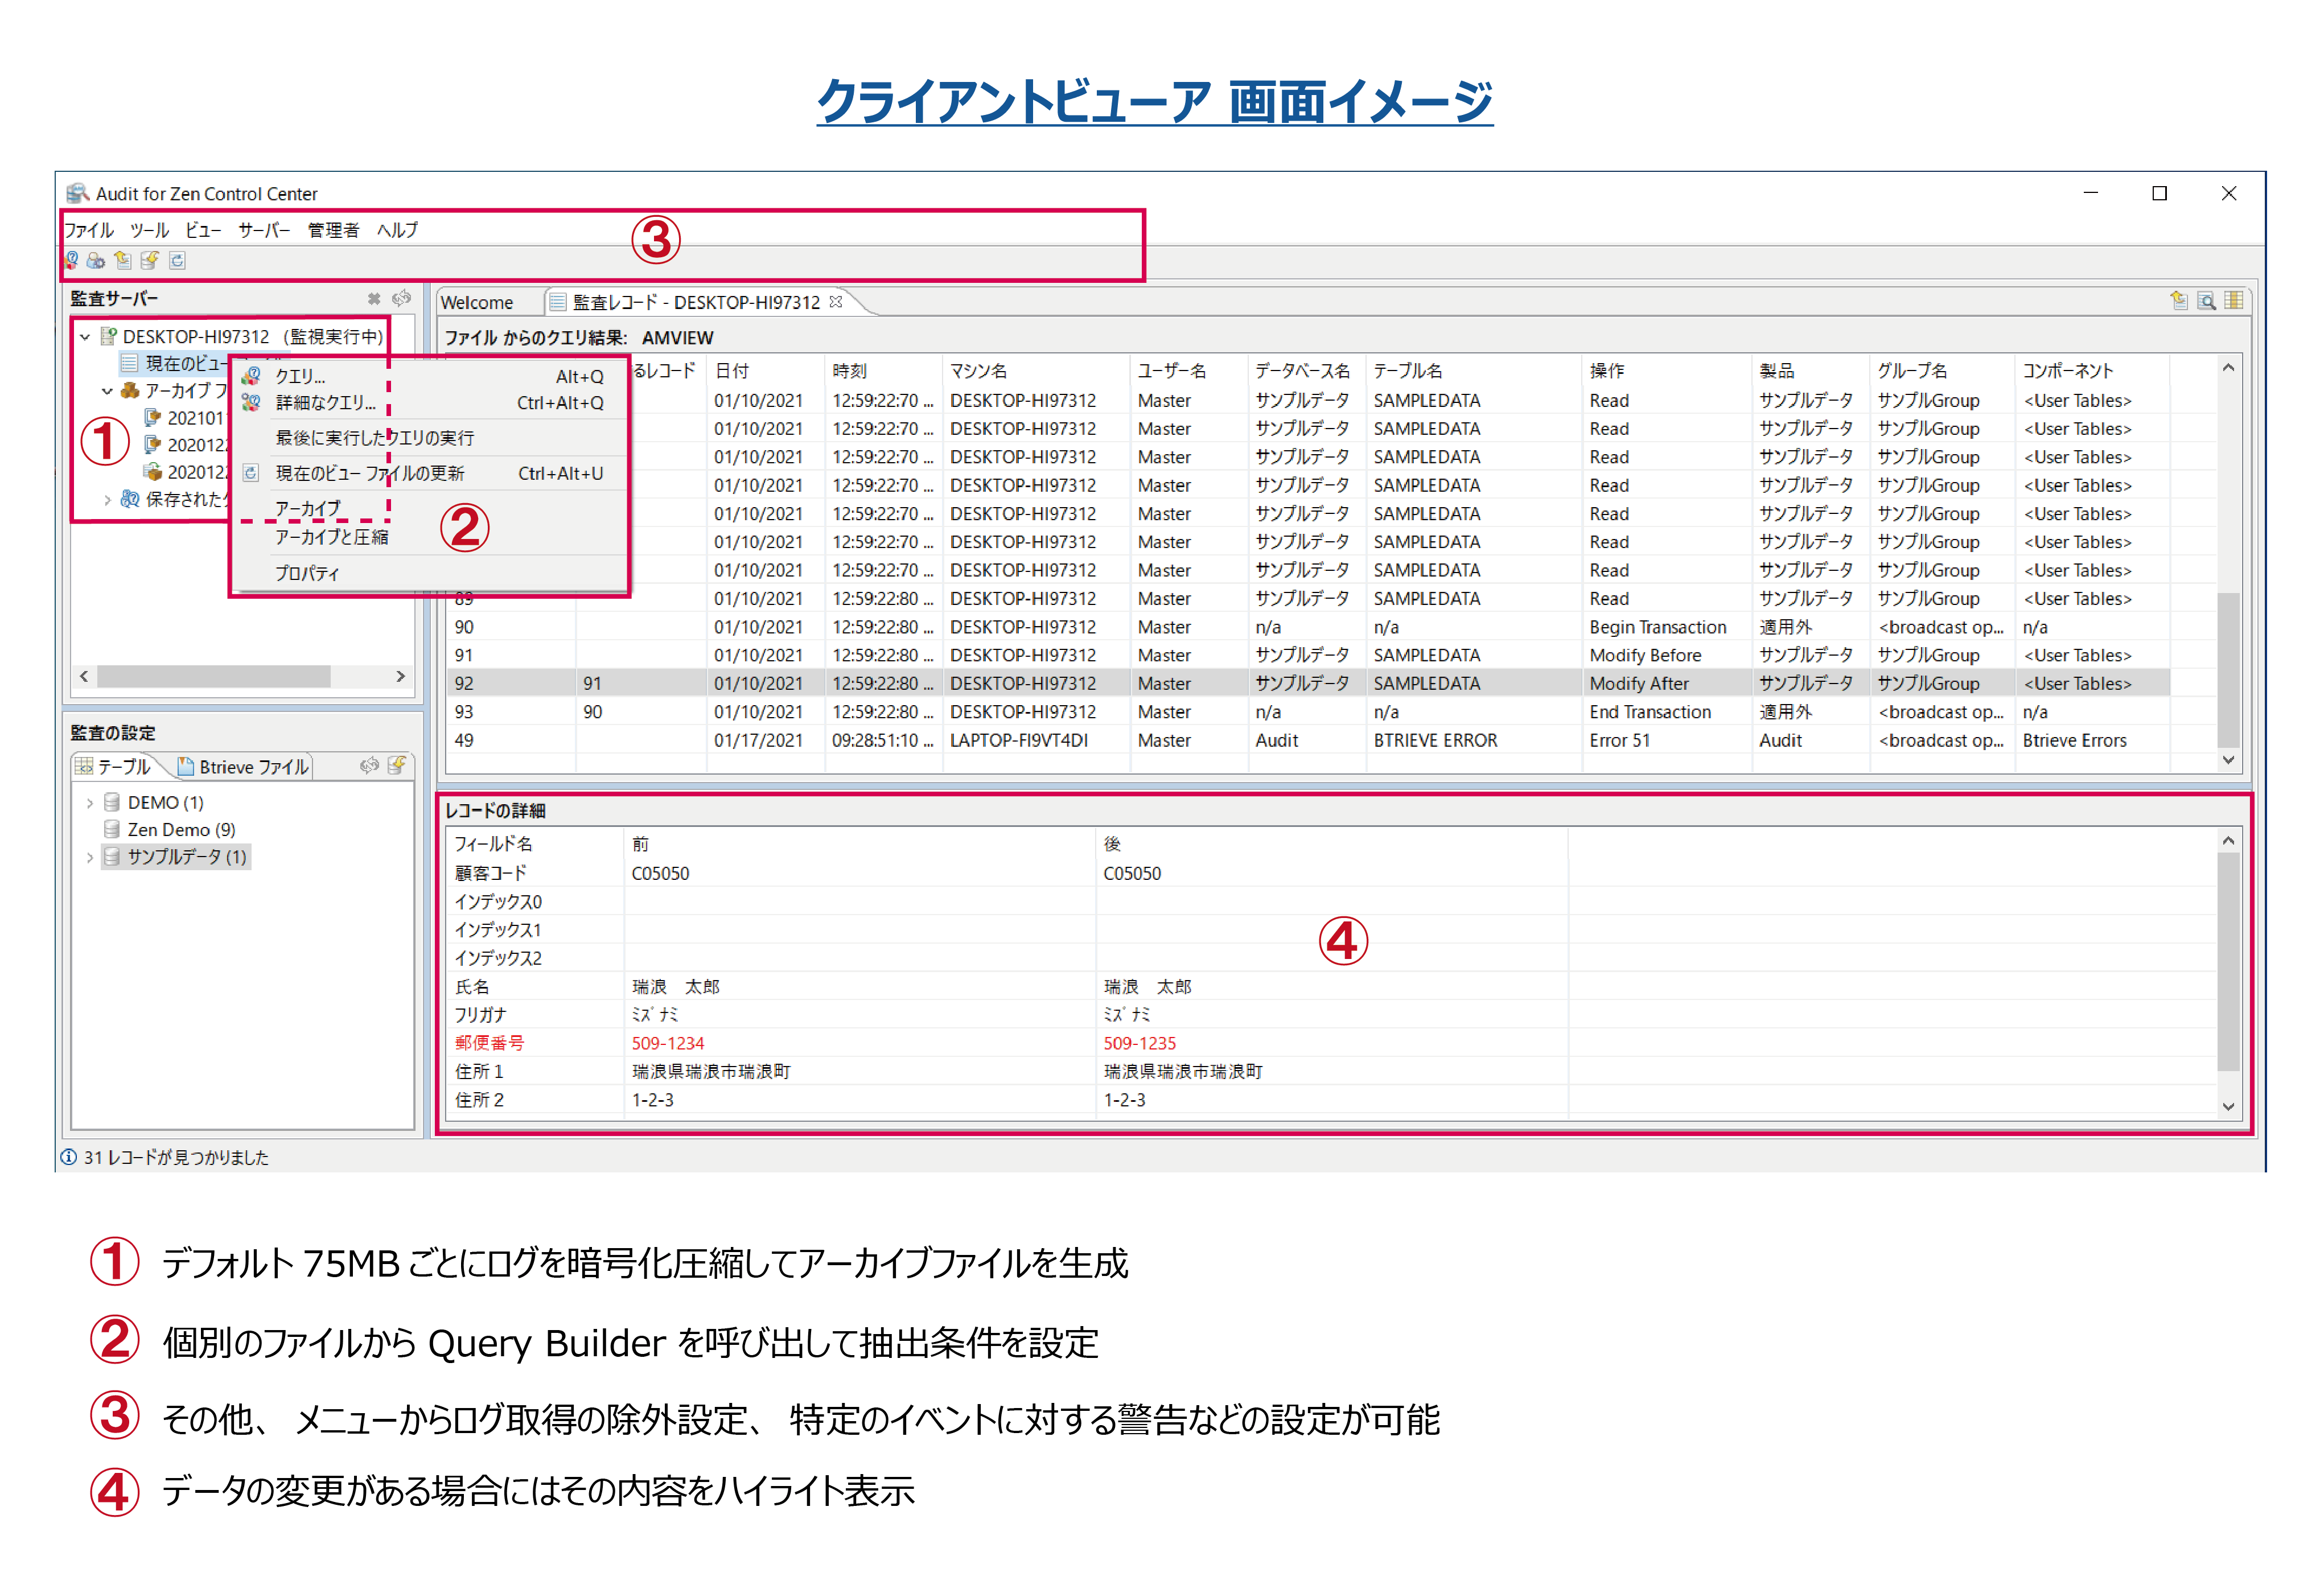2324x1593 pixels.
Task: Switch to the Welcome tab
Action: coord(477,303)
